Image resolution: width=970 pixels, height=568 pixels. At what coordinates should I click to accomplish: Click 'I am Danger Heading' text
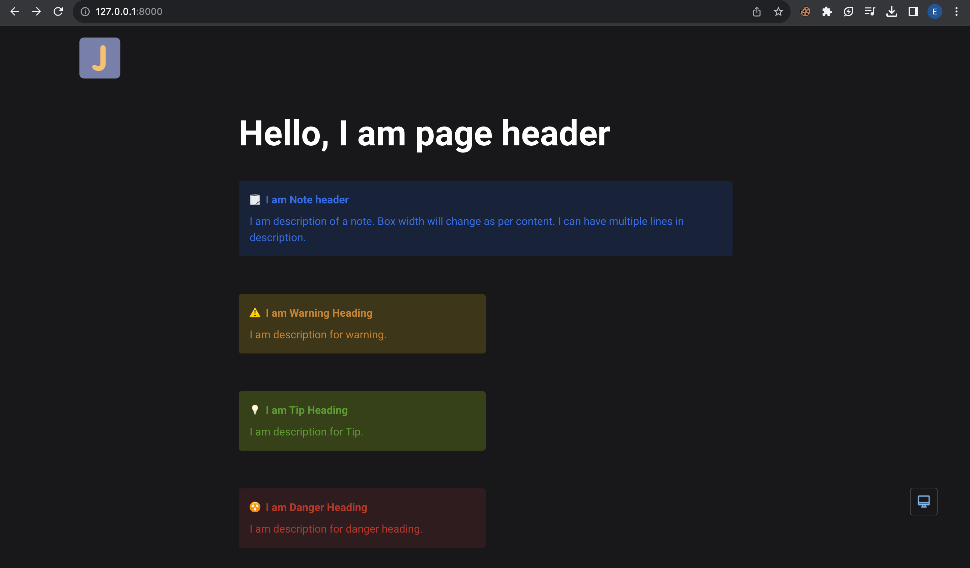[x=316, y=507]
